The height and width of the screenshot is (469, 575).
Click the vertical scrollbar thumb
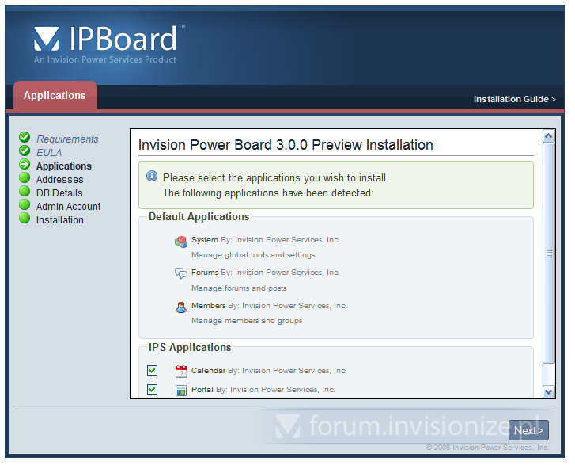pos(549,254)
